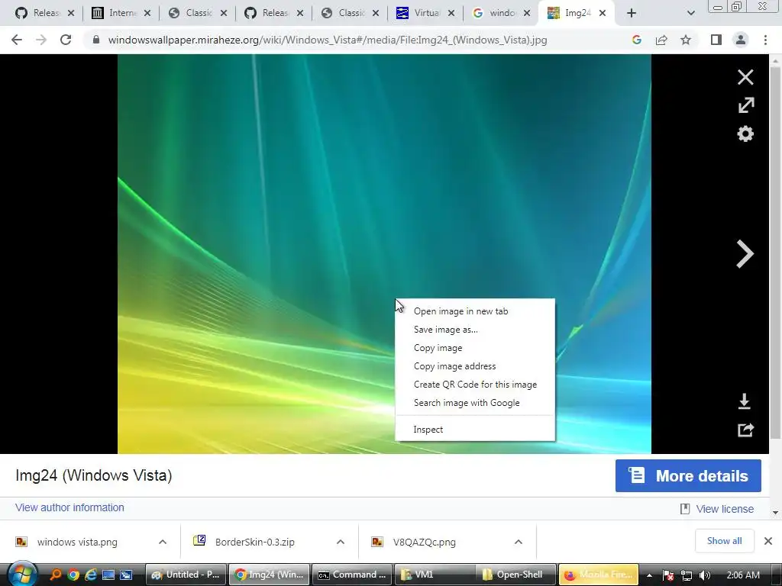Image resolution: width=782 pixels, height=586 pixels.
Task: Open downloaded BorderSkin-0.3.zip file
Action: click(x=254, y=543)
